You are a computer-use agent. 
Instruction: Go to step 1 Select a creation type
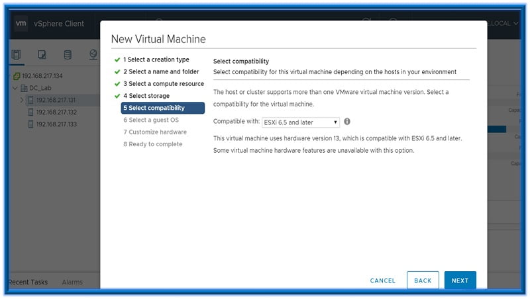pyautogui.click(x=156, y=60)
